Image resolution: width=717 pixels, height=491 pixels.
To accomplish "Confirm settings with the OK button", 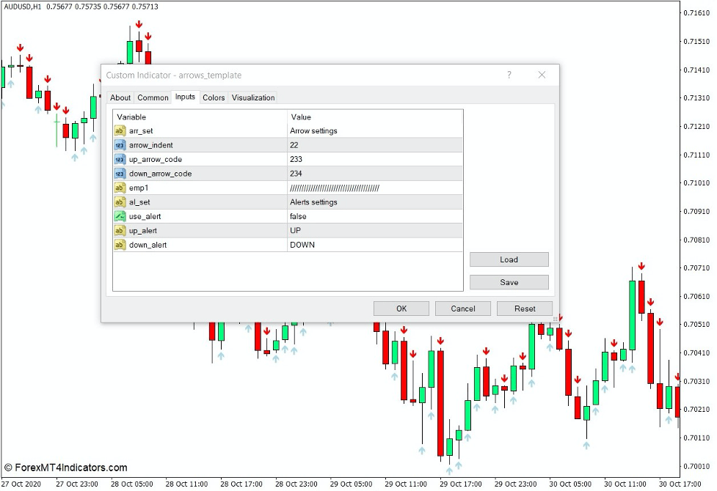I will pos(401,308).
